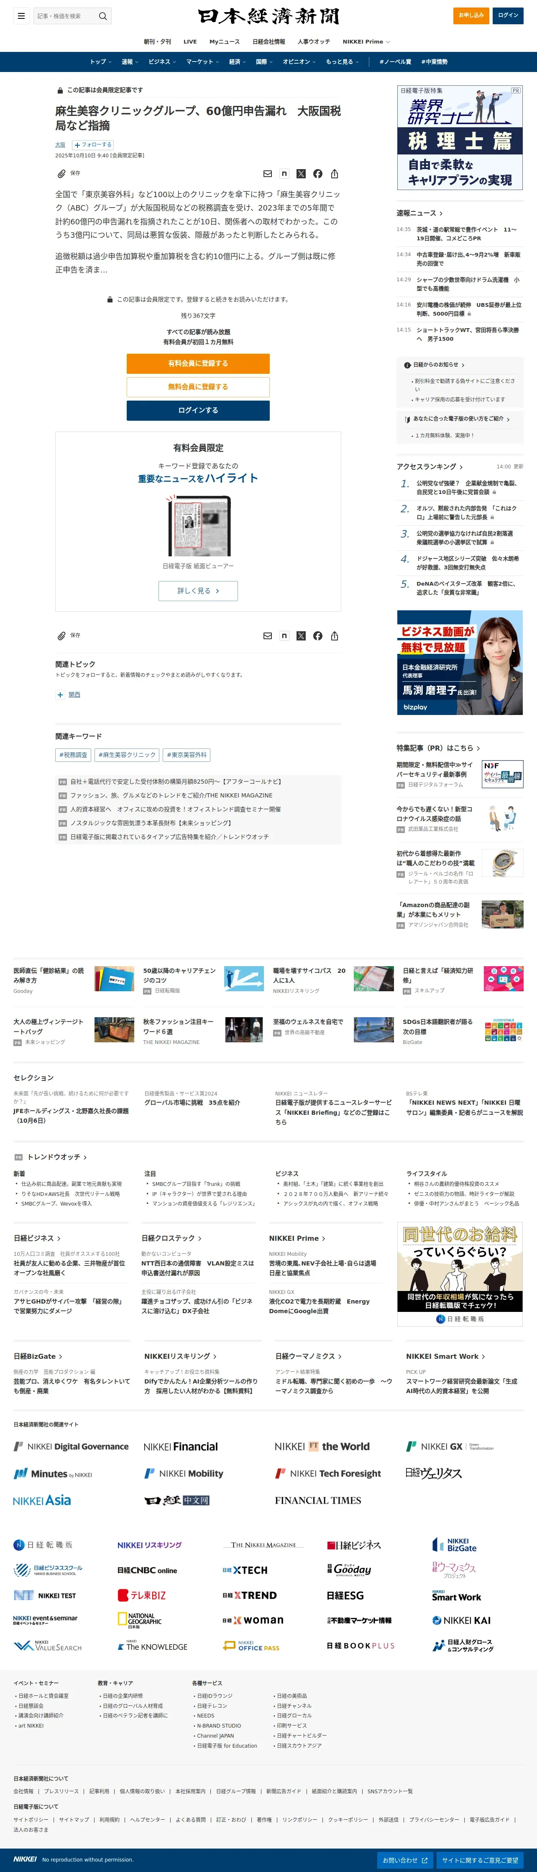Click top X share icon
Image resolution: width=537 pixels, height=1872 pixels.
pyautogui.click(x=301, y=174)
